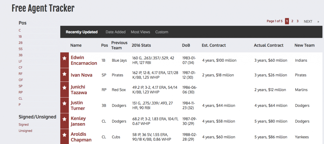The width and height of the screenshot is (324, 144).
Task: Filter the list by SP position
Action: [x=21, y=86]
